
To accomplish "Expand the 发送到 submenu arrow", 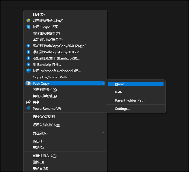I will click(x=103, y=133).
